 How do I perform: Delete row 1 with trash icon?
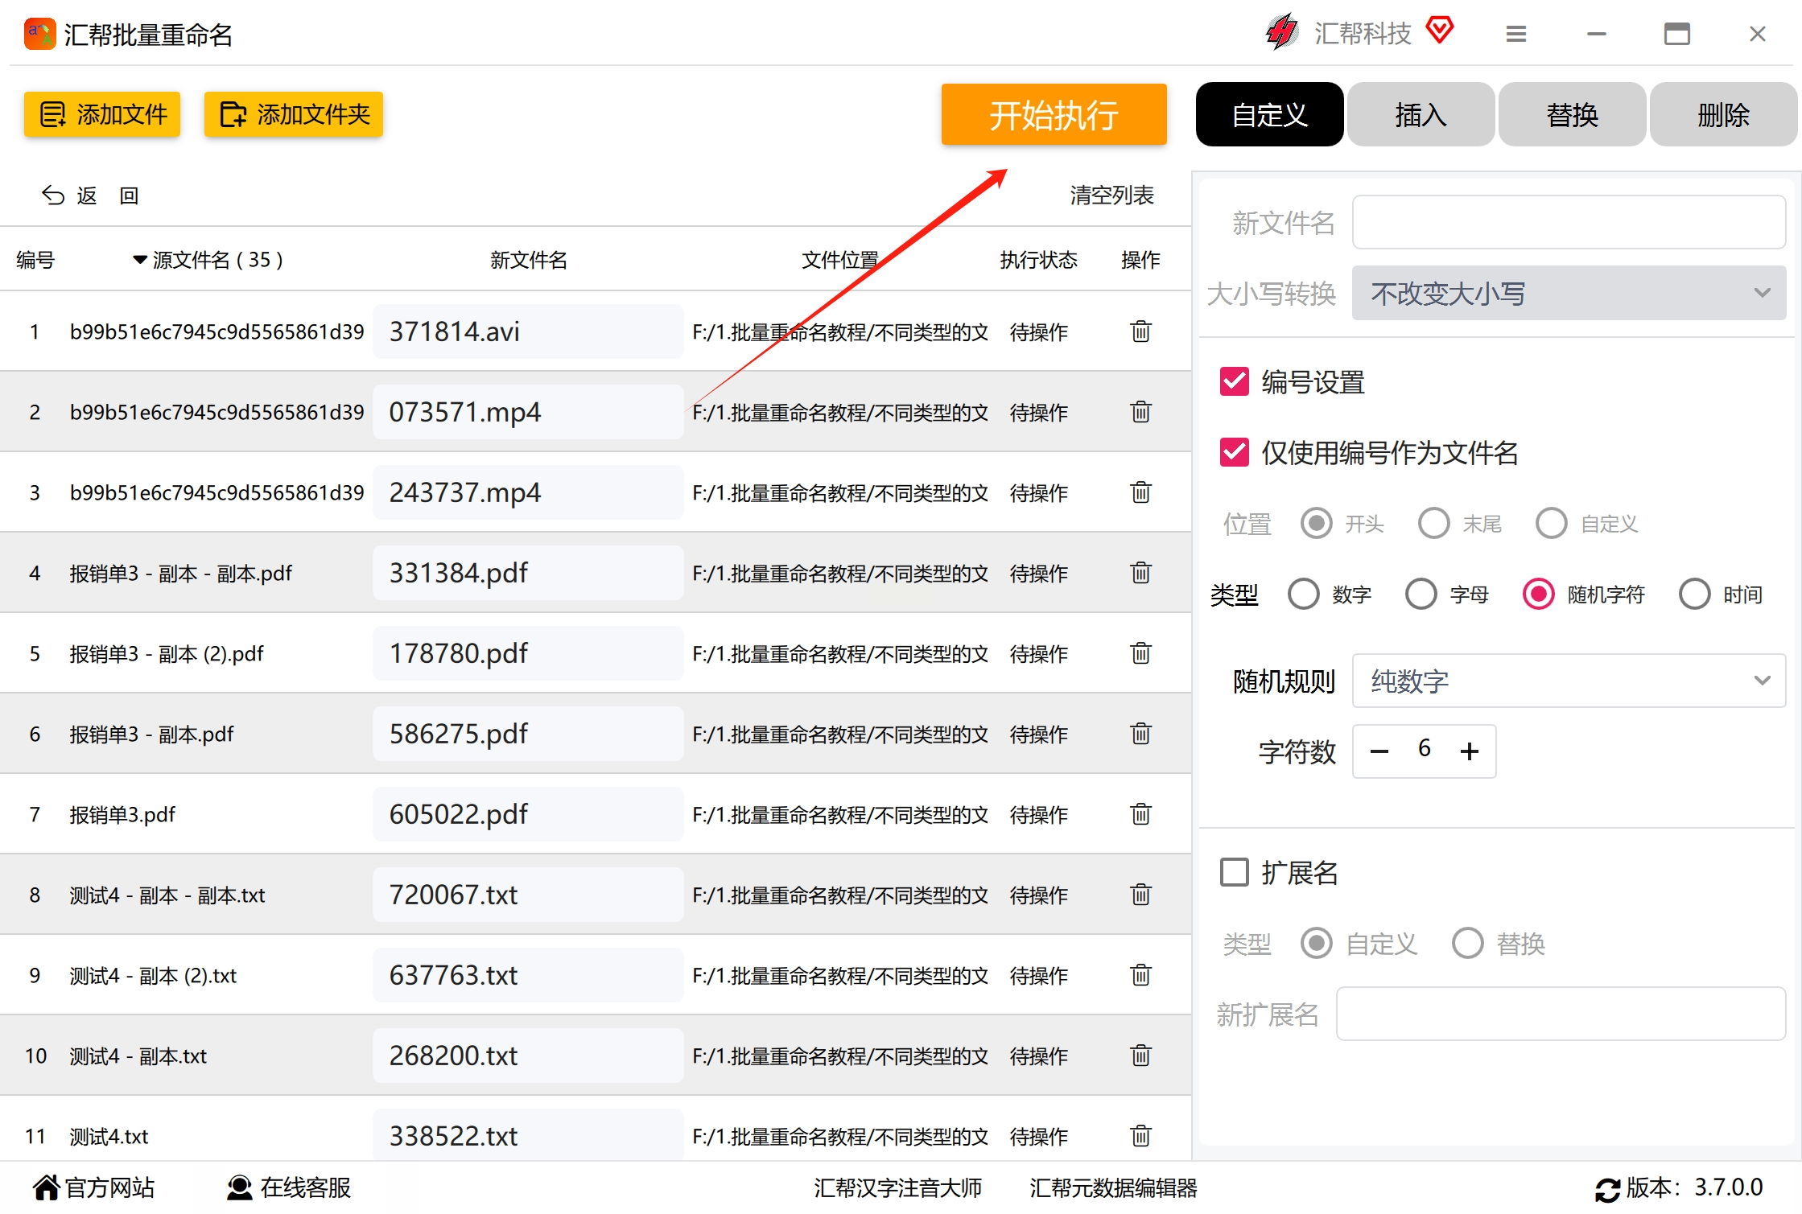tap(1140, 331)
